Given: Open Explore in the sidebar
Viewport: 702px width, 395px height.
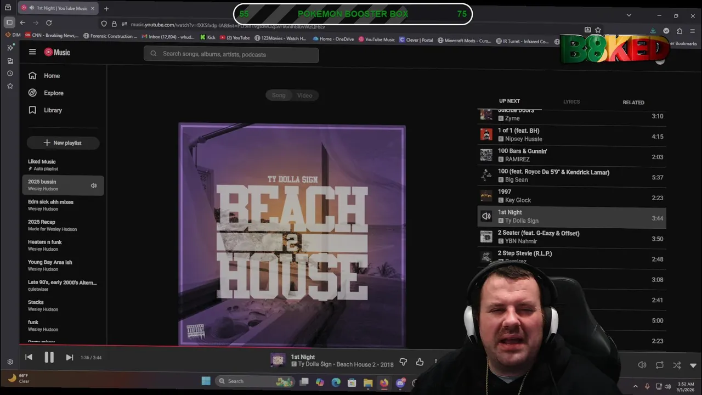Looking at the screenshot, I should point(46,93).
